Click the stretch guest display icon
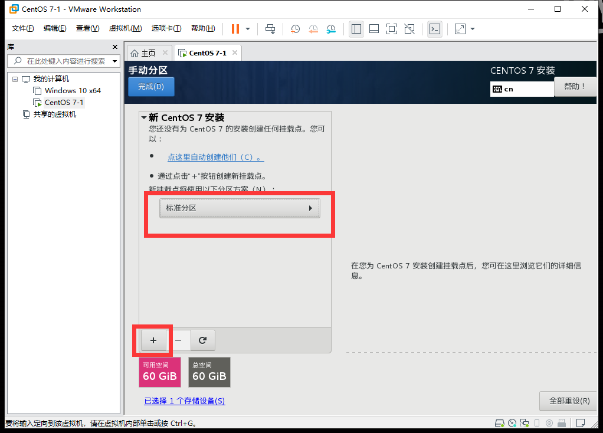Viewport: 603px width, 433px height. point(460,29)
